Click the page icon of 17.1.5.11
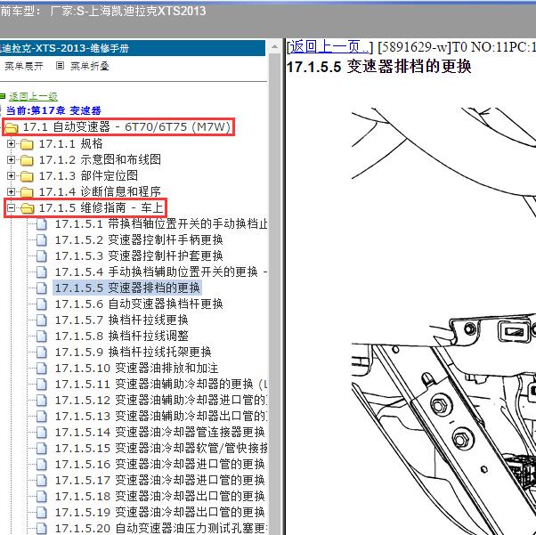 42,385
